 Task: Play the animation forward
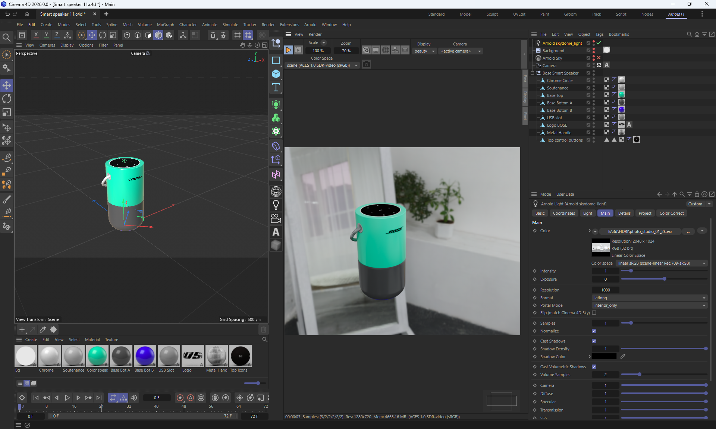tap(67, 398)
